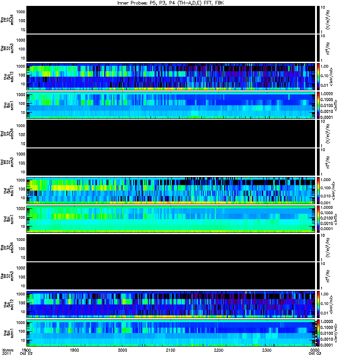Image resolution: width=341 pixels, height=363 pixels.
Task: Click the 'tha fff 32 scm3' y-axis label
Action: pos(7,49)
